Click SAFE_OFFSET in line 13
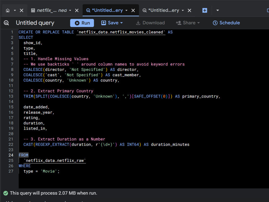This screenshot has width=269, height=202. click(147, 96)
